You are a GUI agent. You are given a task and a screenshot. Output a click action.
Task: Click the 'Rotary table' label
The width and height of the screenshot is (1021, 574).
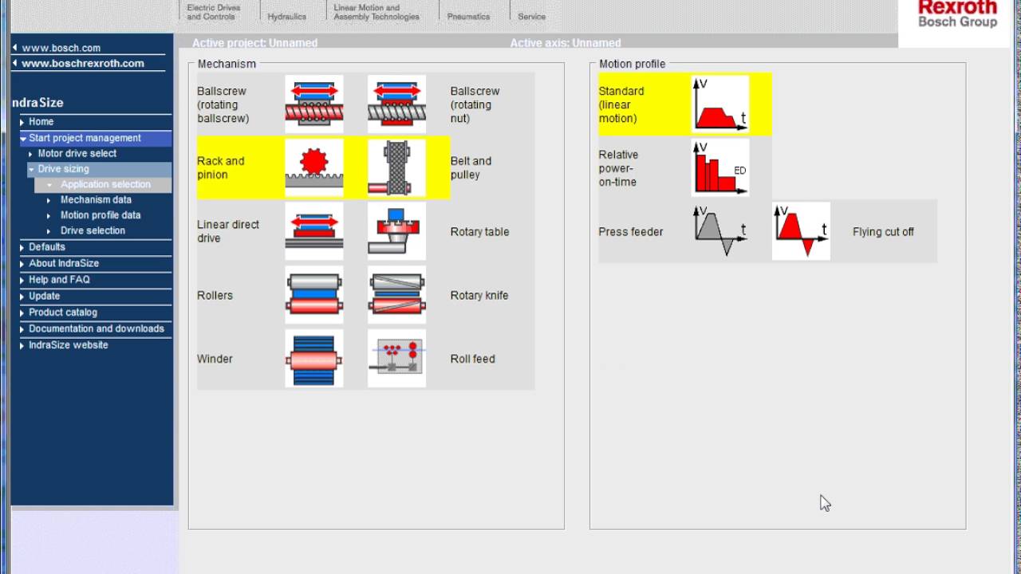coord(479,232)
